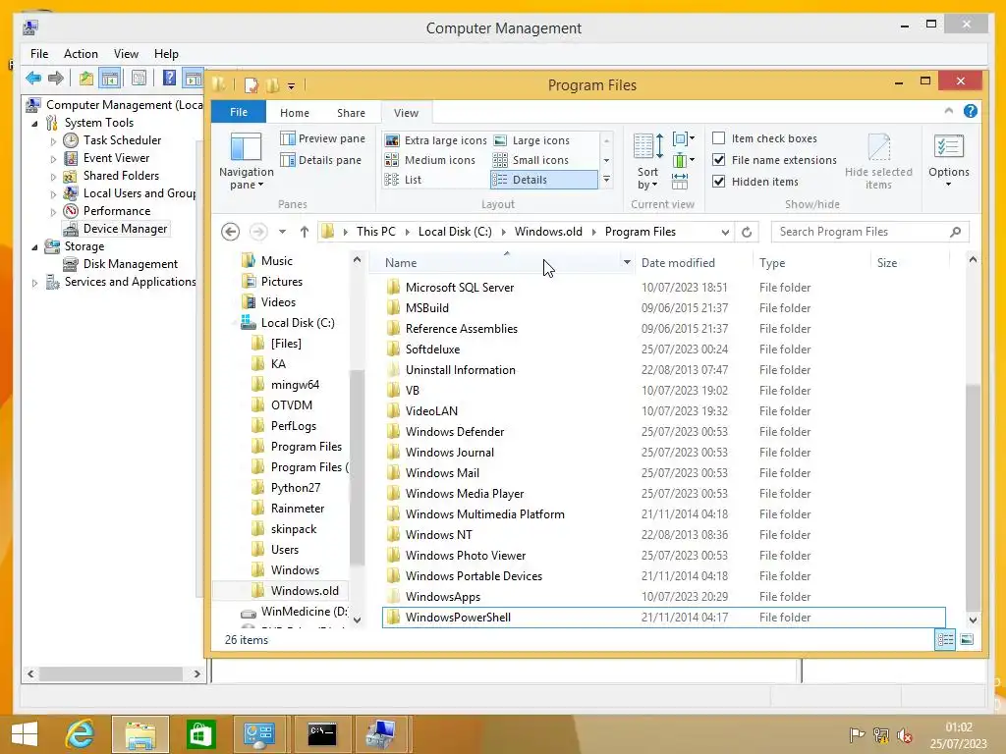Expand Event Viewer node
The image size is (1006, 754).
pyautogui.click(x=53, y=159)
